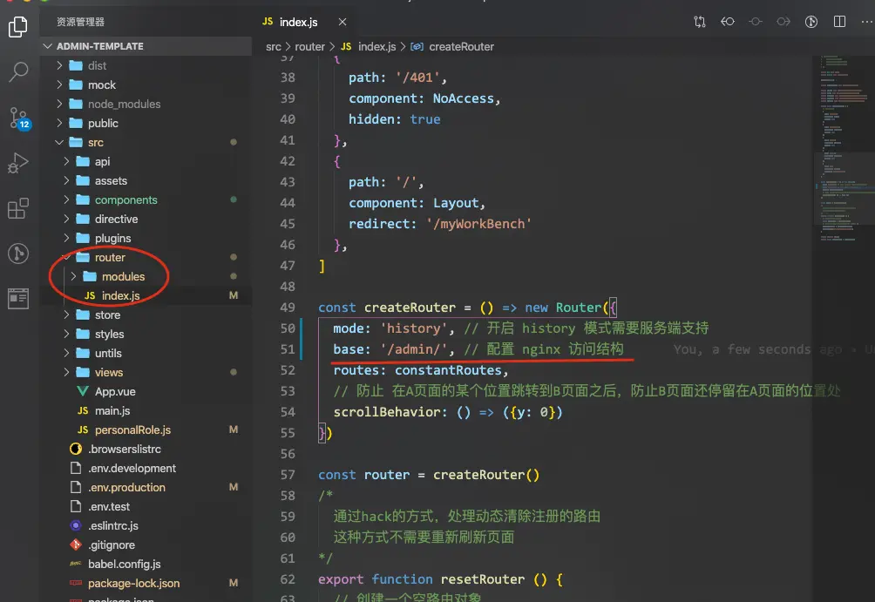Open the Run and Debug view
The height and width of the screenshot is (602, 875).
tap(17, 163)
